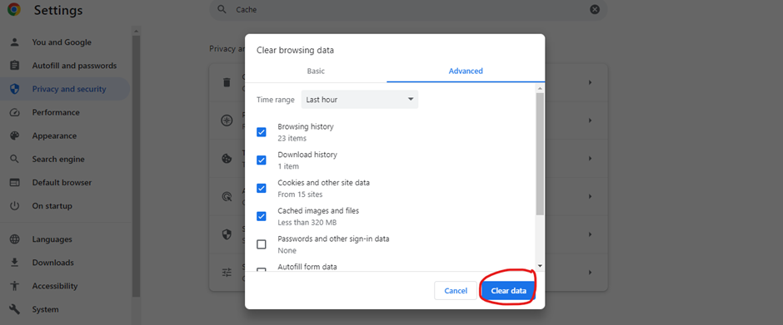Open the Time range Last hour dropdown
Viewport: 783px width, 325px height.
pyautogui.click(x=360, y=100)
